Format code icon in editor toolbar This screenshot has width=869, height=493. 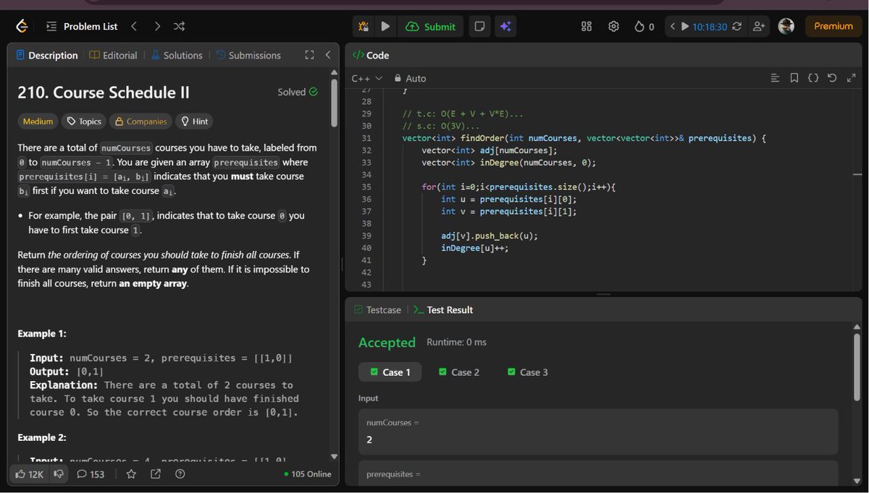(x=775, y=78)
